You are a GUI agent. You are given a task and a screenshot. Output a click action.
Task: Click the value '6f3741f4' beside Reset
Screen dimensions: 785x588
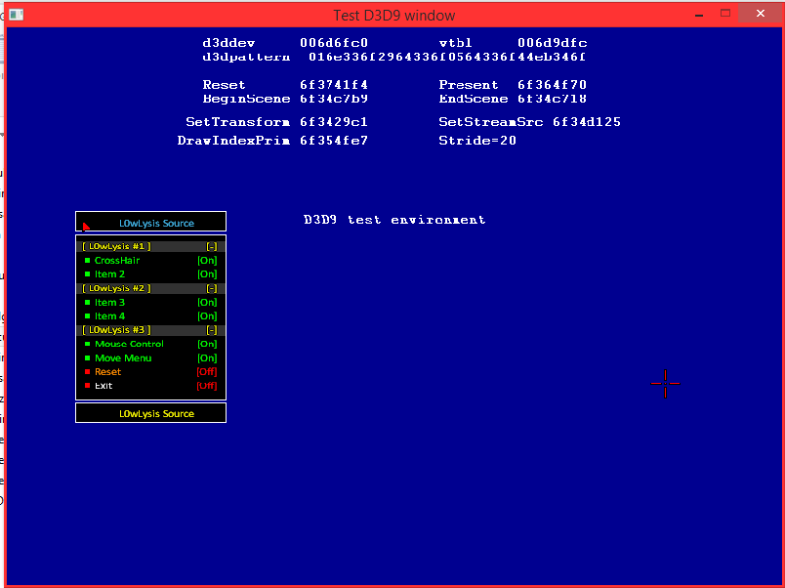point(334,85)
